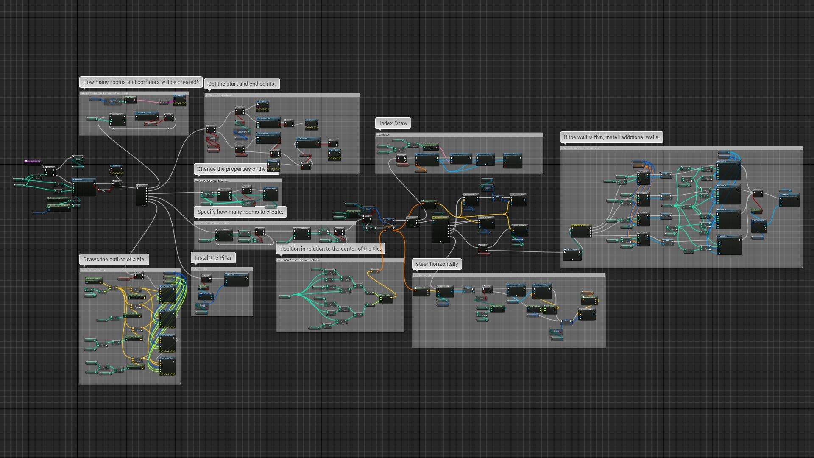Select the FIND node below the Install the Pillar label
Viewport: 814px width, 458px height.
click(202, 305)
